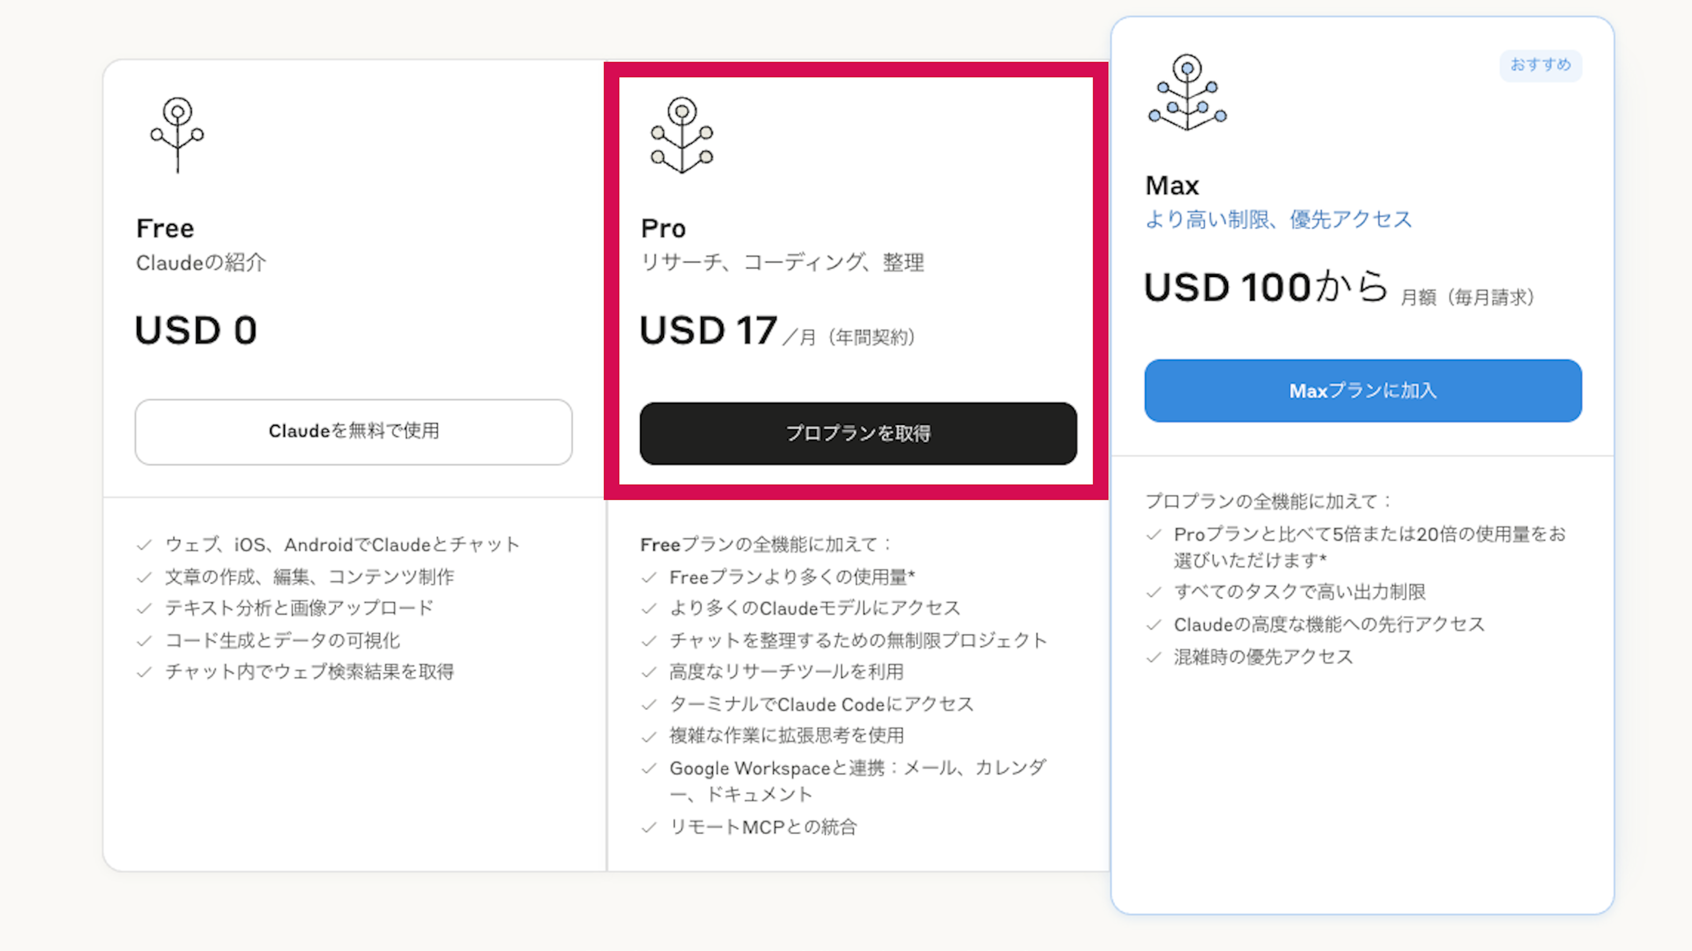Screen dimensions: 1692x951
Task: Click the Free plan sprout icon
Action: (x=177, y=135)
